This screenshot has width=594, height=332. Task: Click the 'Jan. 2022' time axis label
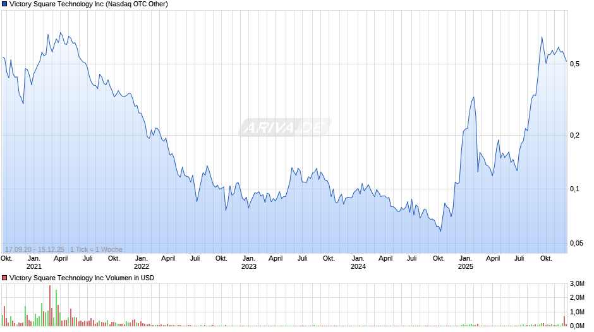[142, 263]
